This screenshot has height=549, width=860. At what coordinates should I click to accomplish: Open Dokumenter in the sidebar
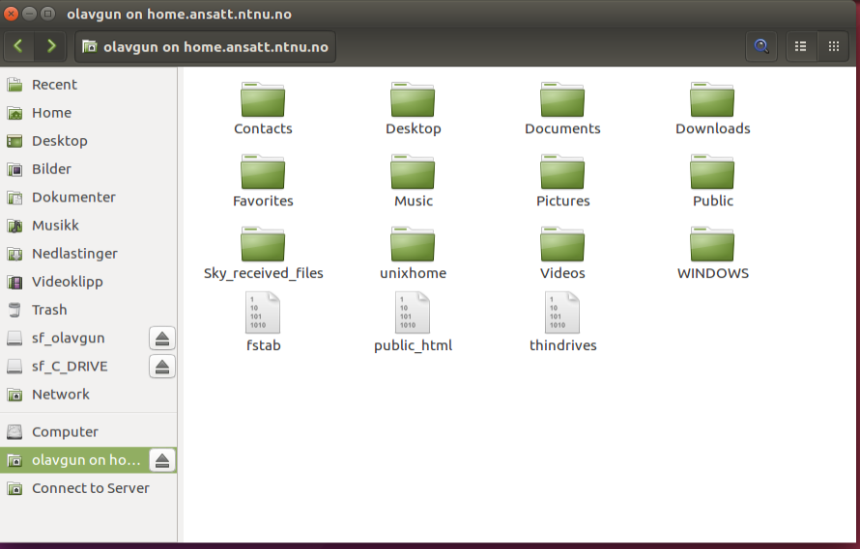coord(88,197)
